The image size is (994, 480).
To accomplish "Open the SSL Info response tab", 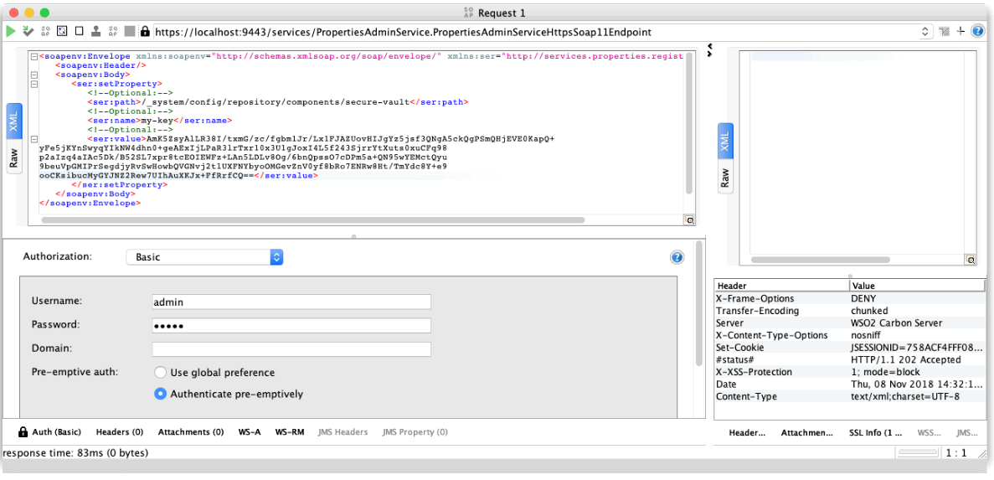I will tap(875, 433).
